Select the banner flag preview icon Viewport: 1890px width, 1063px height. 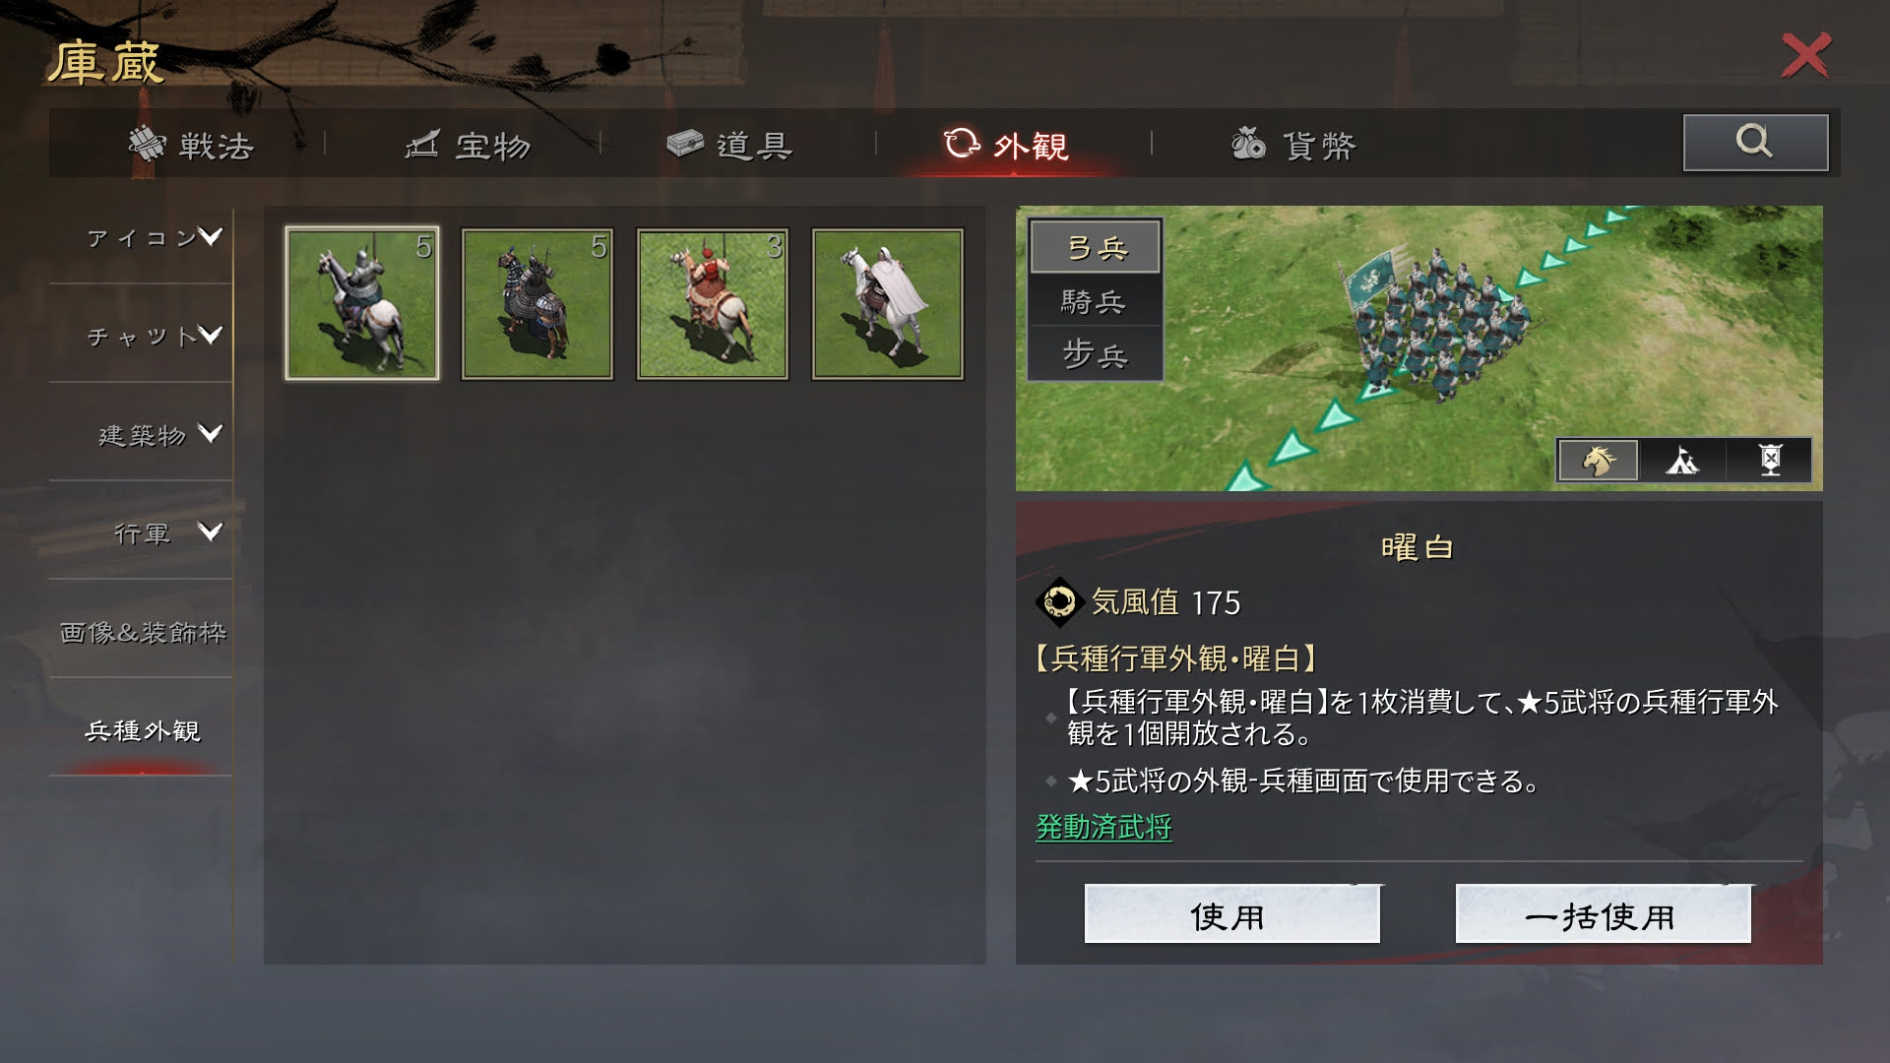pyautogui.click(x=1769, y=460)
